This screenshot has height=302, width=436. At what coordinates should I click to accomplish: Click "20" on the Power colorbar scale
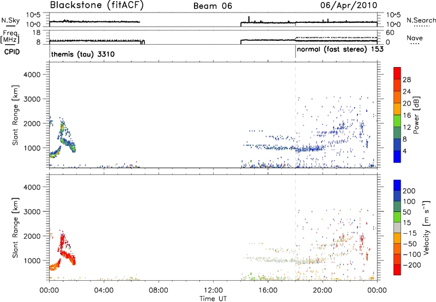[407, 104]
